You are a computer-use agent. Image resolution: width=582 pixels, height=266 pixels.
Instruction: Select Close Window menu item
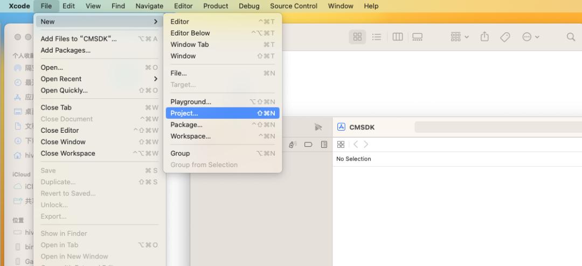point(99,142)
